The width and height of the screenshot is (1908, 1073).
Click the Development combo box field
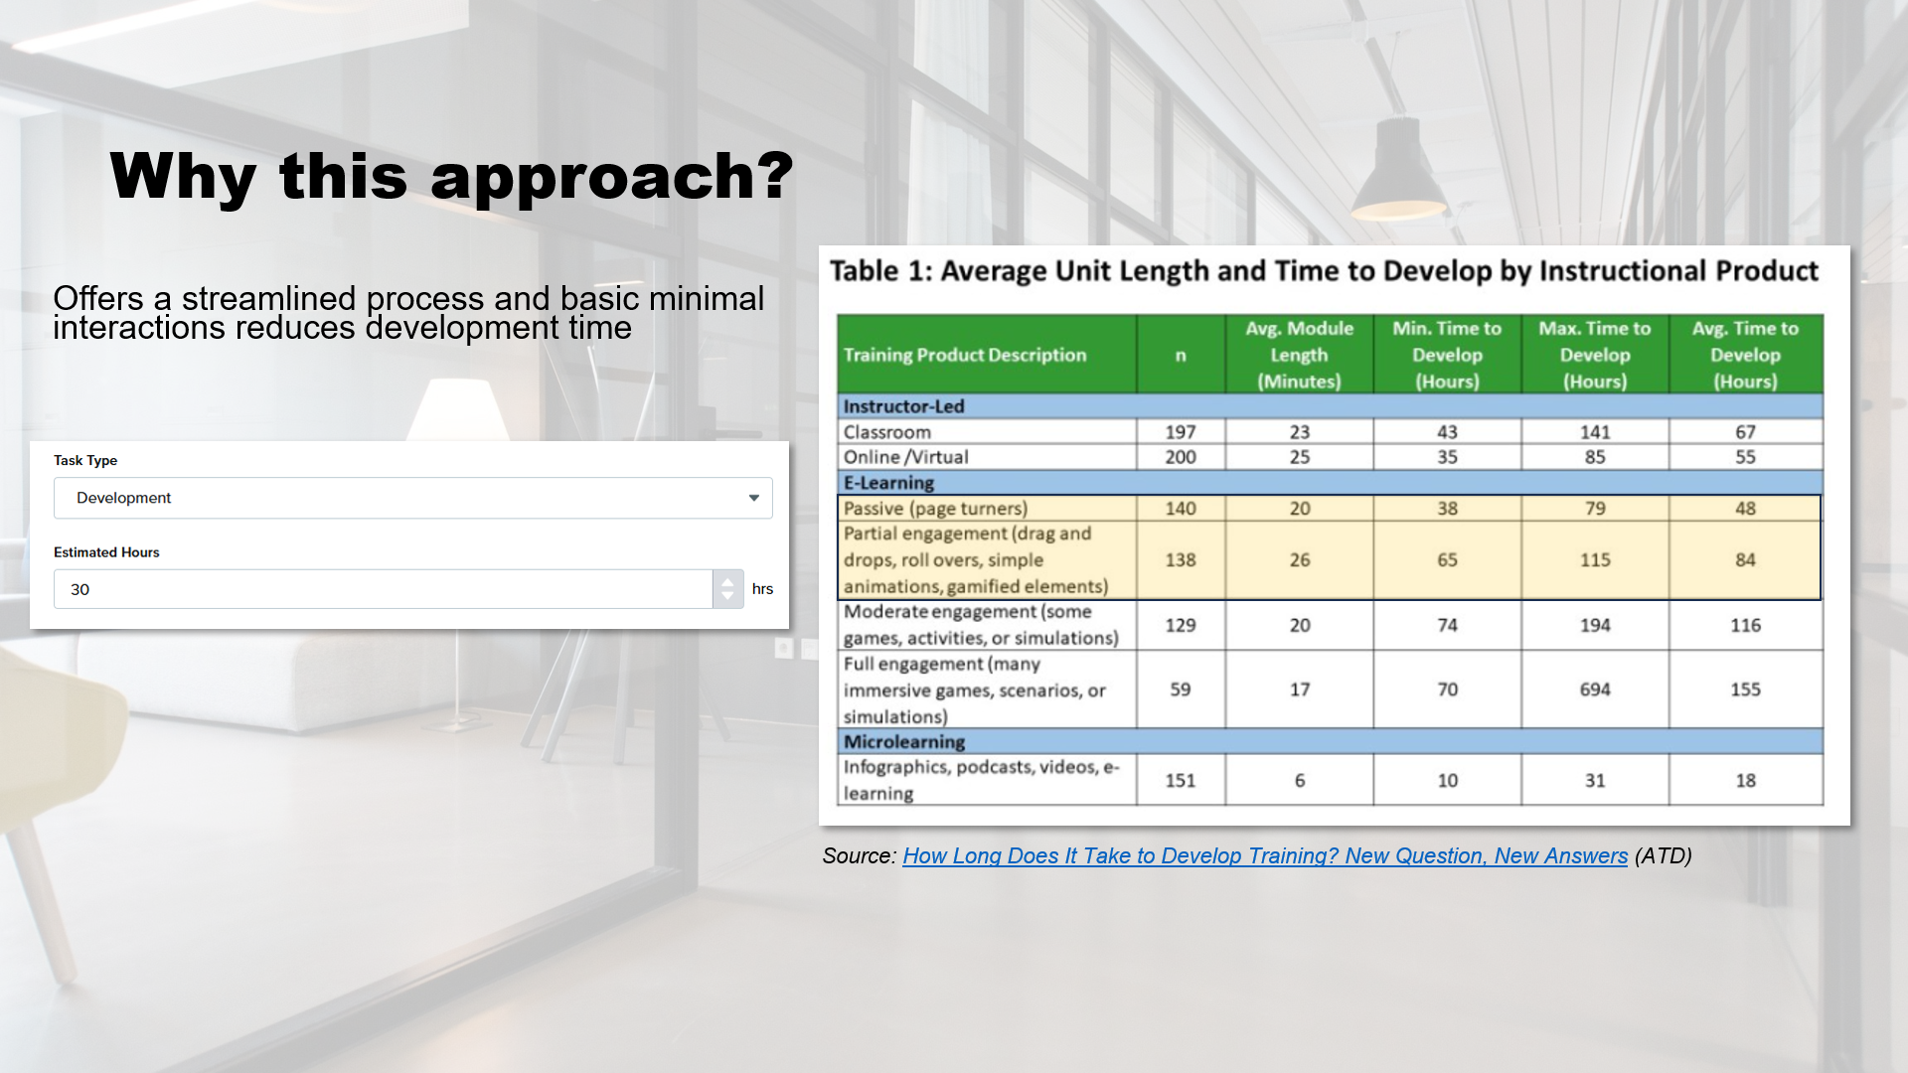click(397, 498)
